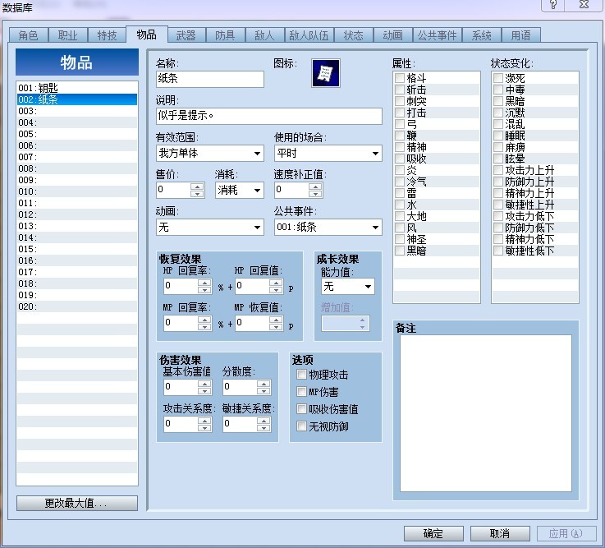
Task: Click the 说明 description field
Action: 269,116
